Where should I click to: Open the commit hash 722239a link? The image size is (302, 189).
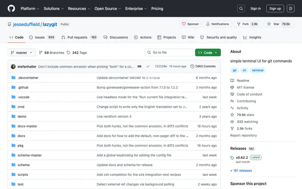pyautogui.click(x=161, y=67)
